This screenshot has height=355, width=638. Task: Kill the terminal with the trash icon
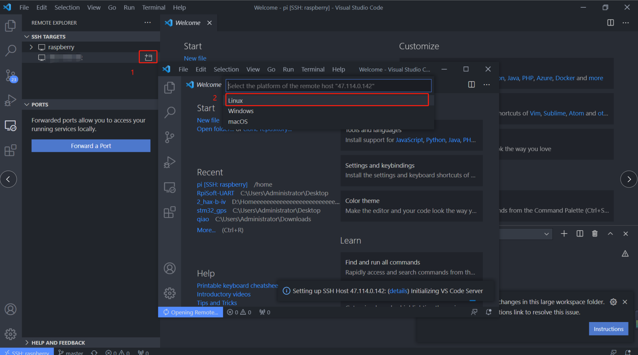pos(595,234)
